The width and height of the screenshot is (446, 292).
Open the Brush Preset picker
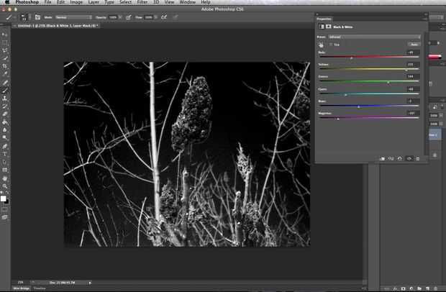click(x=24, y=17)
